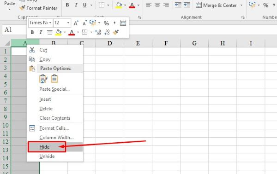The width and height of the screenshot is (277, 174).
Task: Open Format Cells from context menu
Action: point(55,128)
